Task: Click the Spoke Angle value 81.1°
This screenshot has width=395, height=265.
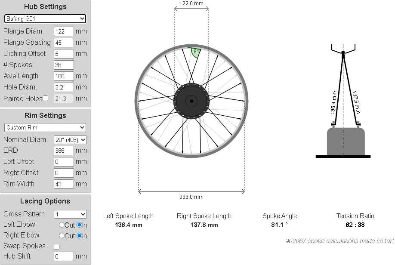Action: tap(279, 225)
